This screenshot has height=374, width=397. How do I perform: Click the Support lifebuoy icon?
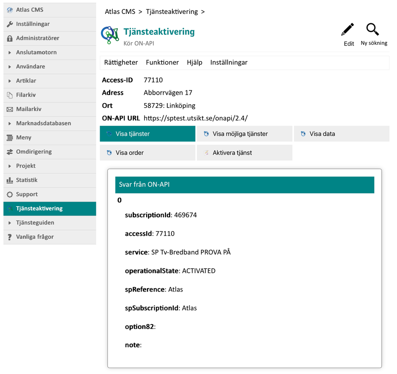point(10,194)
